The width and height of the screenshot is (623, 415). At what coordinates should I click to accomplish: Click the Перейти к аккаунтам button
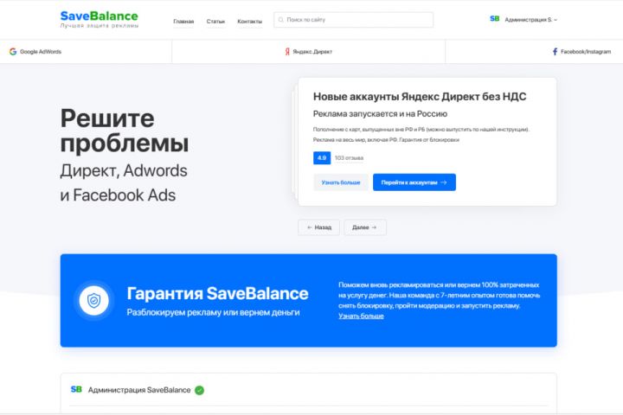click(414, 182)
